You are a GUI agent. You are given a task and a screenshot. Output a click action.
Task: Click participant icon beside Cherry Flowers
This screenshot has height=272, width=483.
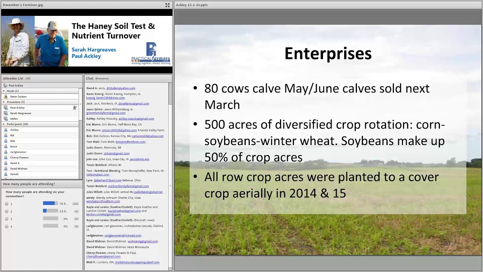tap(6, 158)
